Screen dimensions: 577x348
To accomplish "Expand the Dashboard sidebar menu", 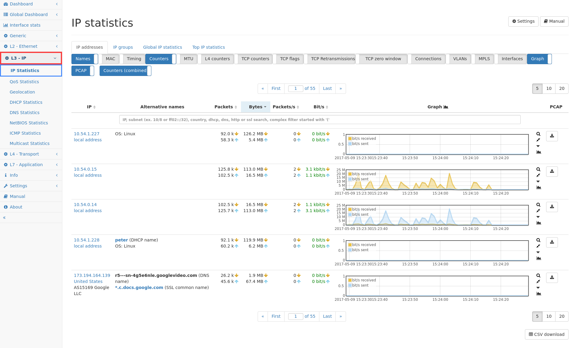I will (x=31, y=4).
